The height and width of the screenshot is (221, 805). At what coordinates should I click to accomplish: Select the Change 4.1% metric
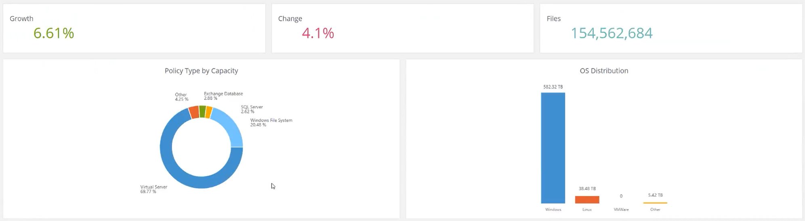tap(318, 33)
